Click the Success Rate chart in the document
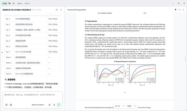Image resolution: width=187 pixels, height=111 pixels. coord(141,75)
